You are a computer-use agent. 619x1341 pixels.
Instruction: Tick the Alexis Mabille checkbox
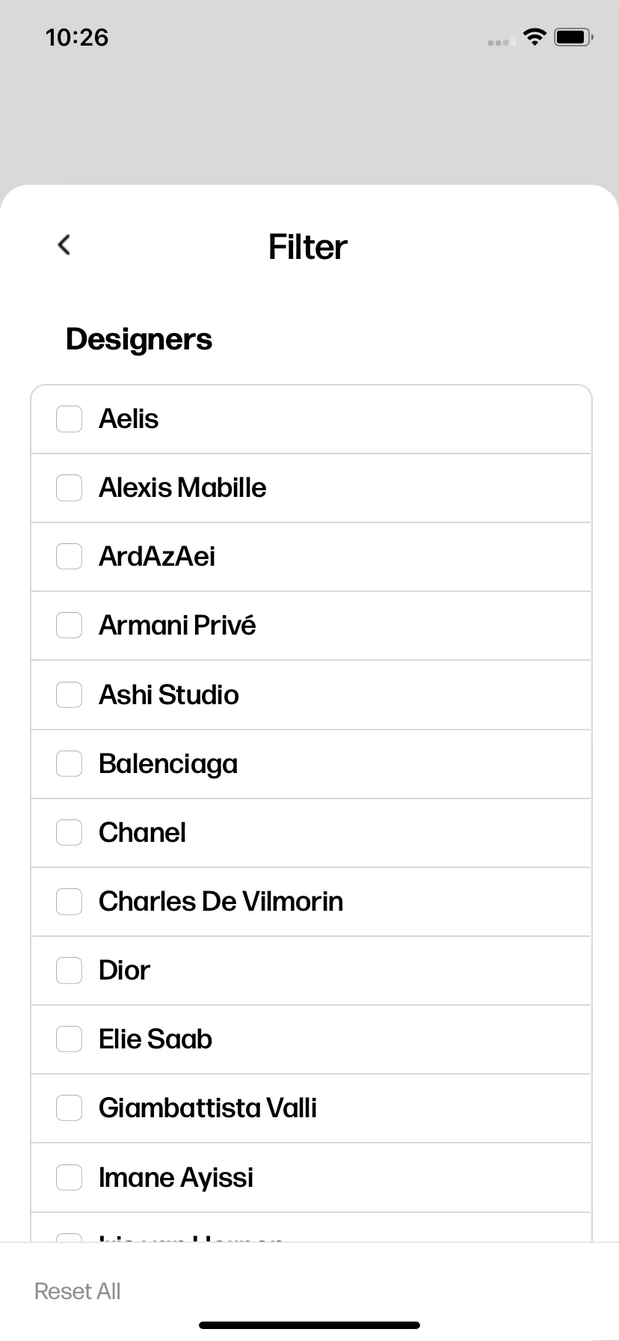[x=70, y=488]
